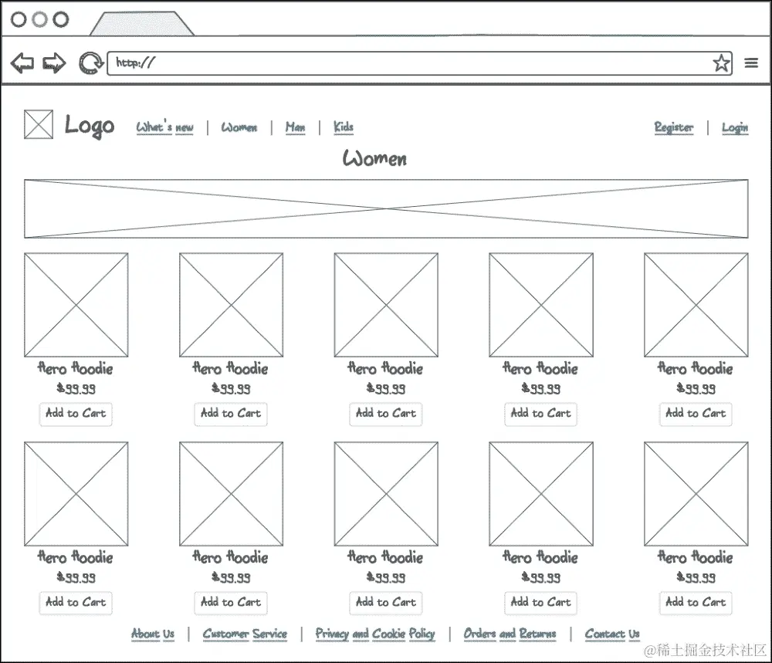772x663 pixels.
Task: Open Customer Service footer link
Action: (245, 634)
